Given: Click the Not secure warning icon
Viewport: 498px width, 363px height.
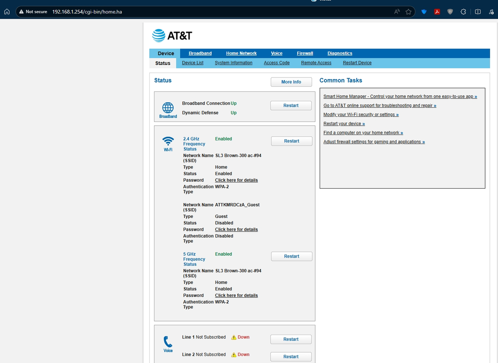Looking at the screenshot, I should pos(21,12).
